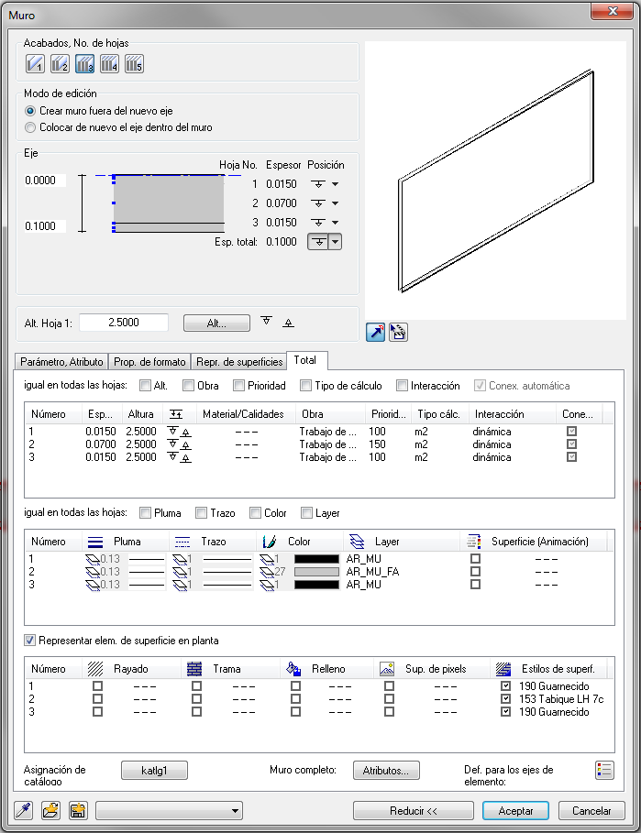This screenshot has width=641, height=833.
Task: Select Crear muro fuera del nuevo eje
Action: pyautogui.click(x=30, y=111)
